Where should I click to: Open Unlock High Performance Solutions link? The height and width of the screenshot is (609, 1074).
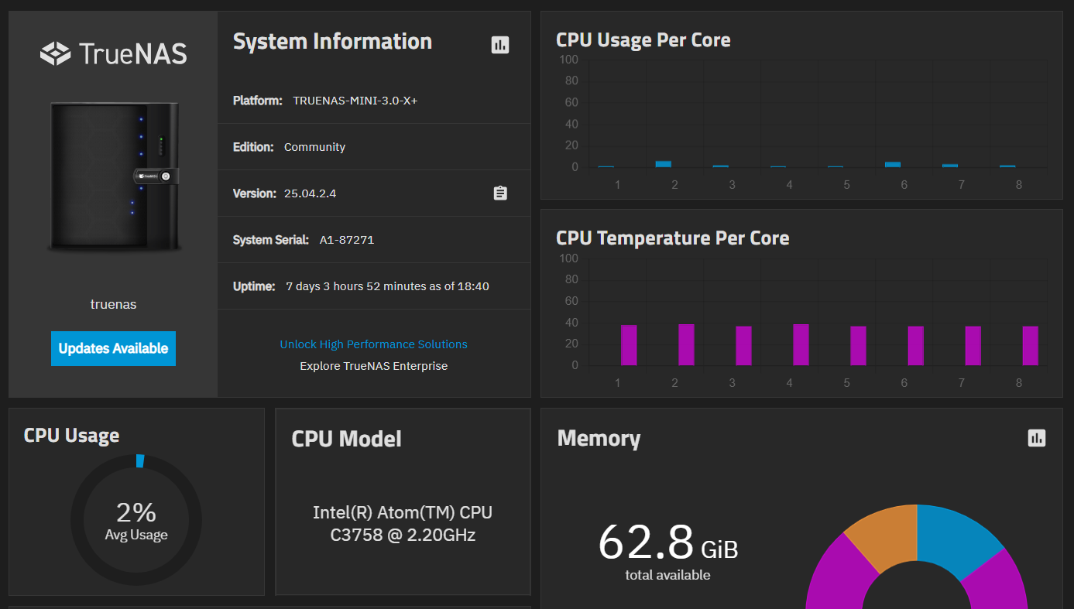click(x=373, y=344)
